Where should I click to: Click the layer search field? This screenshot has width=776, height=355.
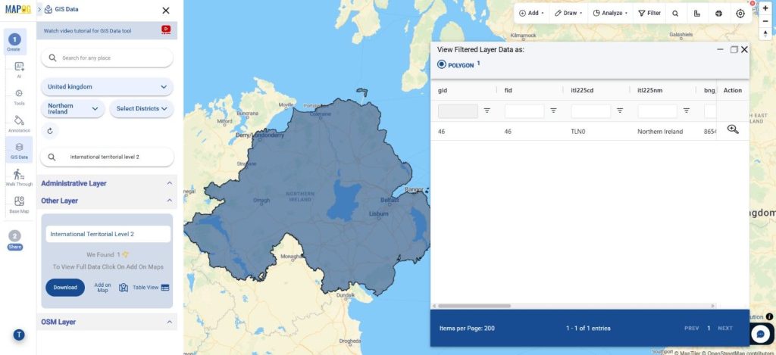click(107, 157)
